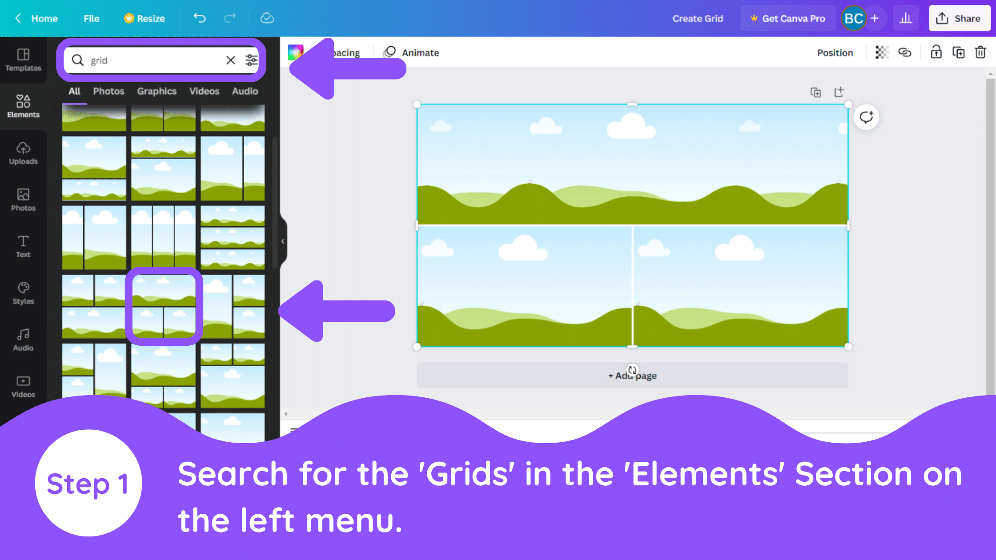Click the Videos panel icon
The width and height of the screenshot is (996, 560).
(x=23, y=385)
